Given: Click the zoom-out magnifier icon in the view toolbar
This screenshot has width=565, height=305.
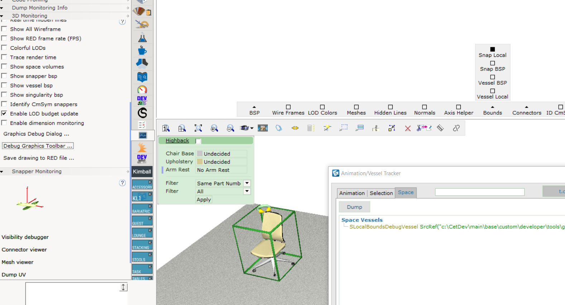Looking at the screenshot, I should [x=230, y=128].
